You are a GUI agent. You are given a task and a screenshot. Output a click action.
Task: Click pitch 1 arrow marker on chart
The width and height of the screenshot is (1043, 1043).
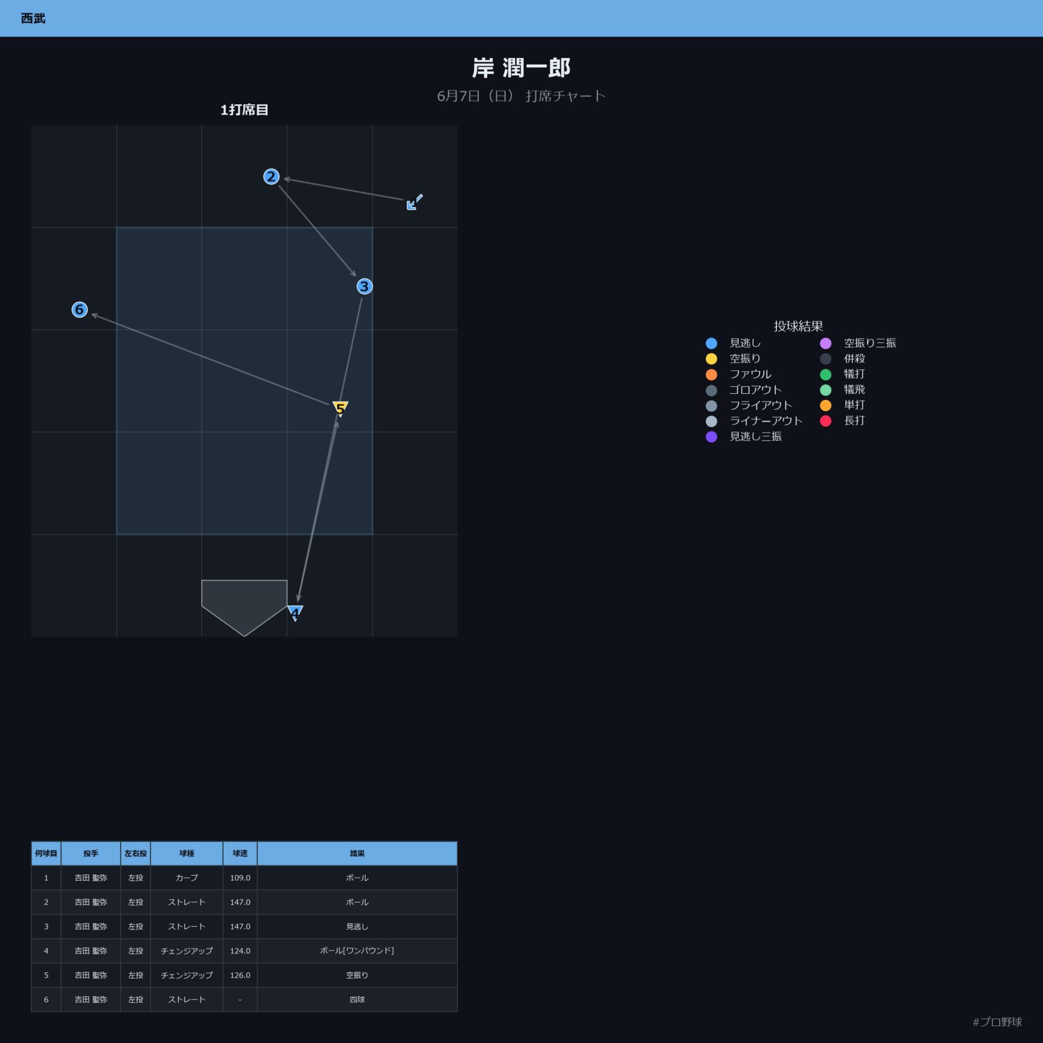pos(414,202)
